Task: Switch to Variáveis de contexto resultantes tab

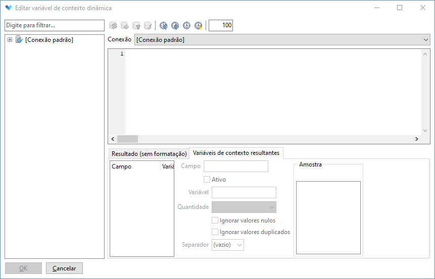Action: (236, 153)
